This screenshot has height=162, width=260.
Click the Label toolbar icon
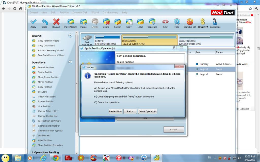click(x=140, y=22)
